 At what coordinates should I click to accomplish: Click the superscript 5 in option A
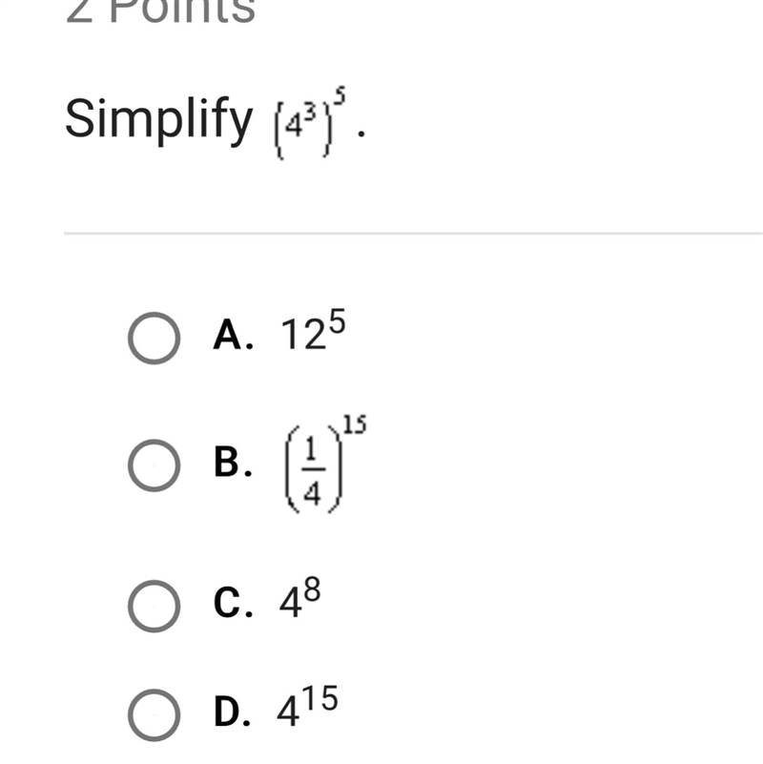click(338, 321)
